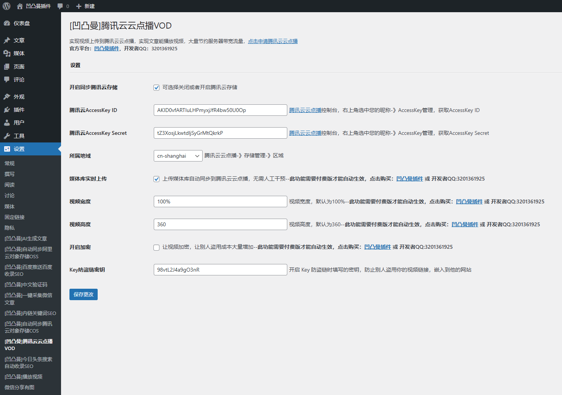Click the 保存更改 button

(84, 294)
